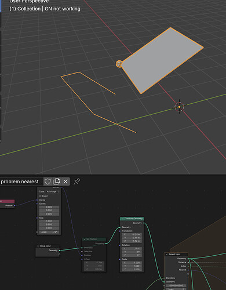This screenshot has width=226, height=290.
Task: Edit the node group name 'problem nearest'
Action: tap(20, 182)
